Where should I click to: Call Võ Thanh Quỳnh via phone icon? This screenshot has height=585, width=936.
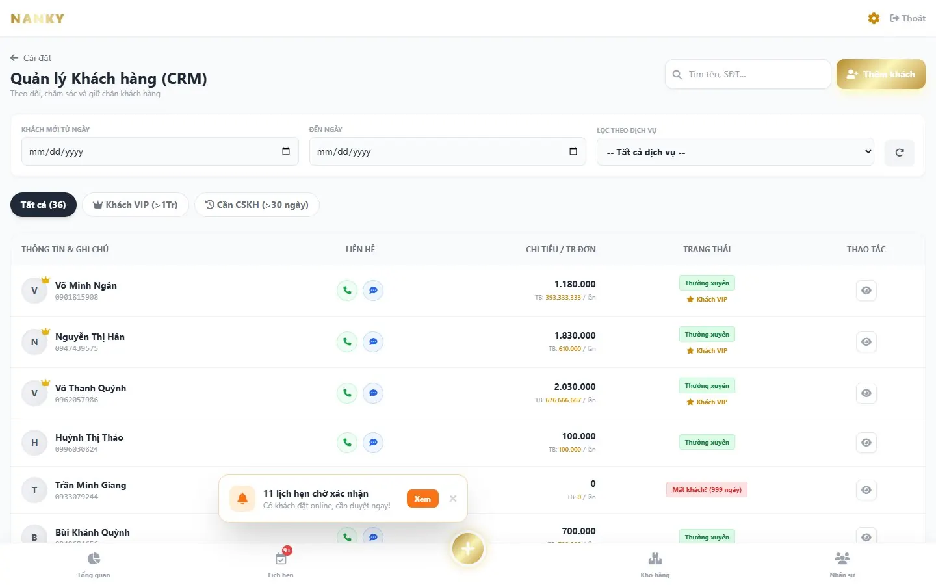coord(347,393)
